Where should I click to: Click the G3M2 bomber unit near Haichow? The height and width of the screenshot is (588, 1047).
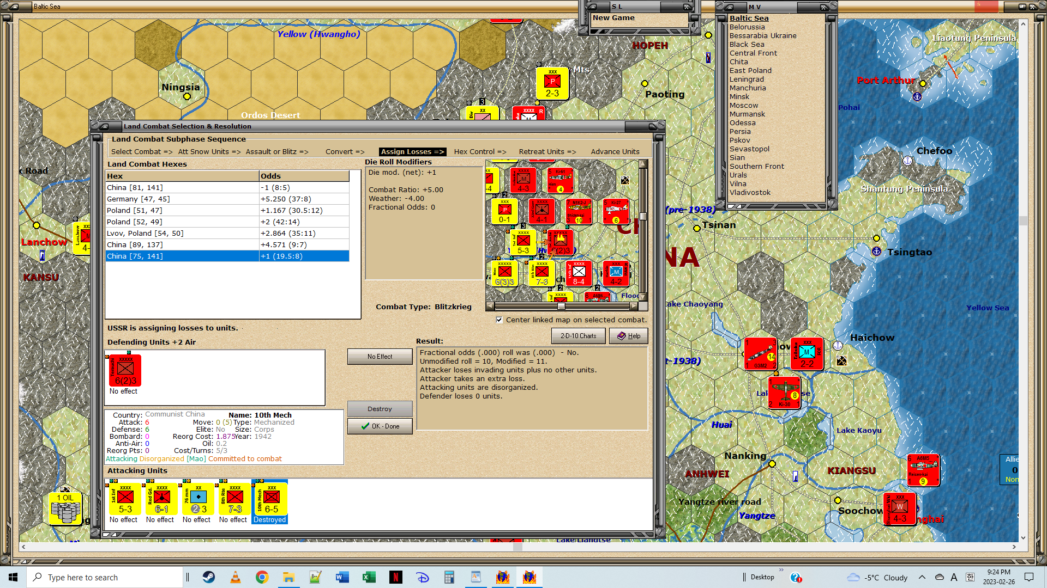(761, 354)
